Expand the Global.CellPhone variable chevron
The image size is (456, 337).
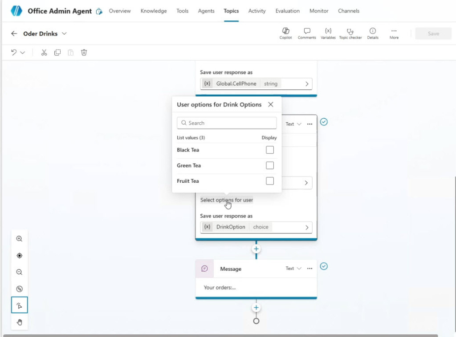click(x=307, y=84)
